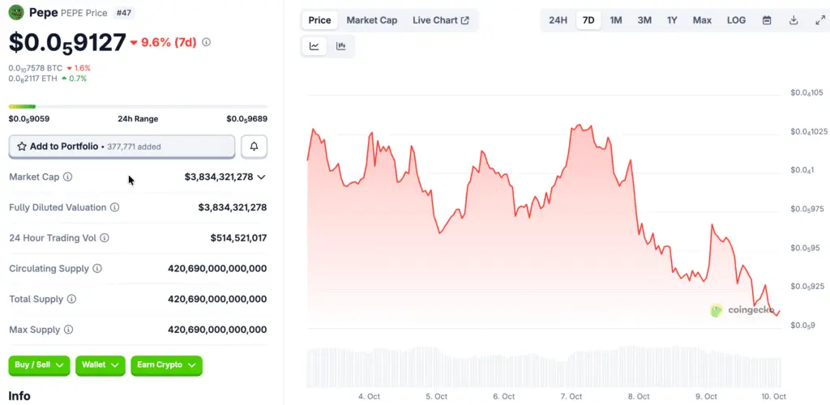Click the 24h Range progress bar
830x405 pixels.
tap(138, 106)
